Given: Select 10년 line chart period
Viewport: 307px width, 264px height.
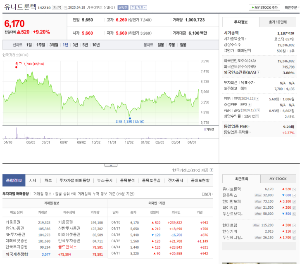Looking at the screenshot, I should 96,45.
